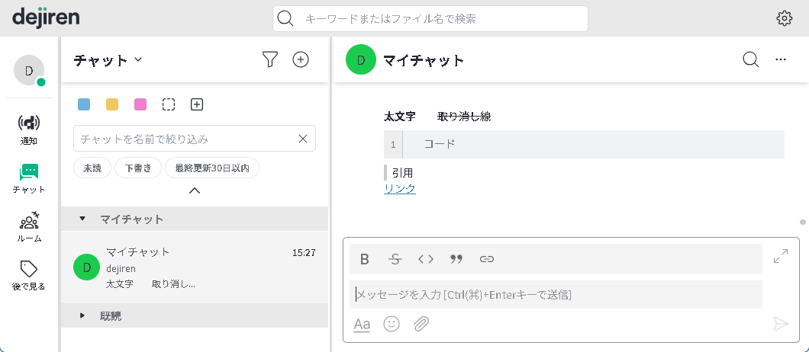
Task: Toggle the 下書き filter chip
Action: pos(137,168)
